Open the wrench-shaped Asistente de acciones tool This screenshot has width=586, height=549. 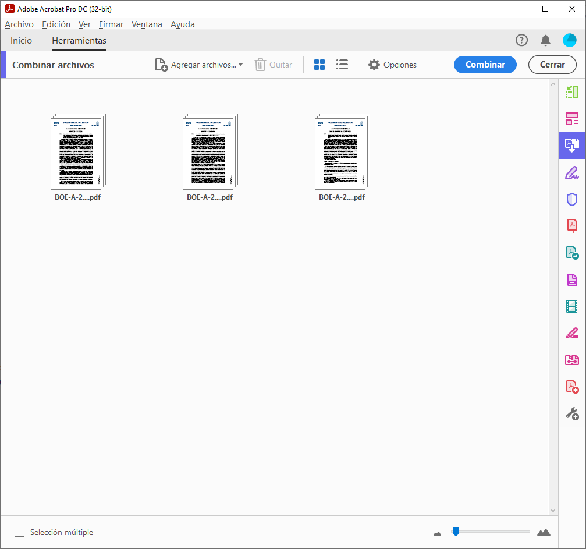click(x=572, y=413)
